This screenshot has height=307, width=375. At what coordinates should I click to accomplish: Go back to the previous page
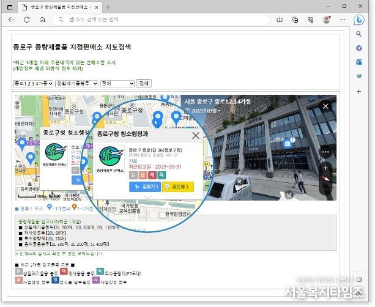click(x=11, y=20)
